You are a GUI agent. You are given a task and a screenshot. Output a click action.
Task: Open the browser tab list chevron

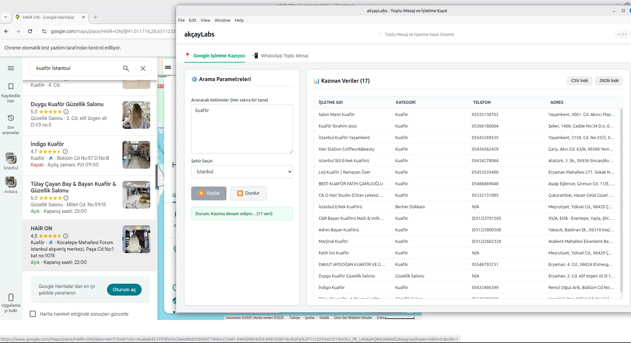6,17
